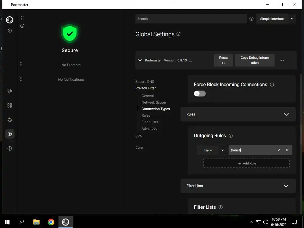Select the settings gear in the sidebar

click(9, 134)
